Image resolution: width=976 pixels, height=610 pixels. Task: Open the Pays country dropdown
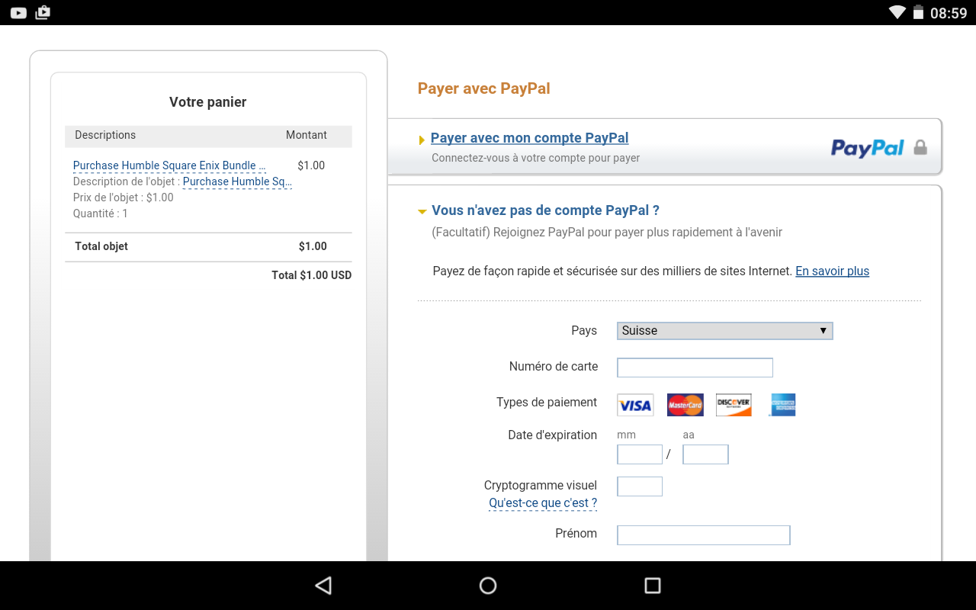click(724, 331)
